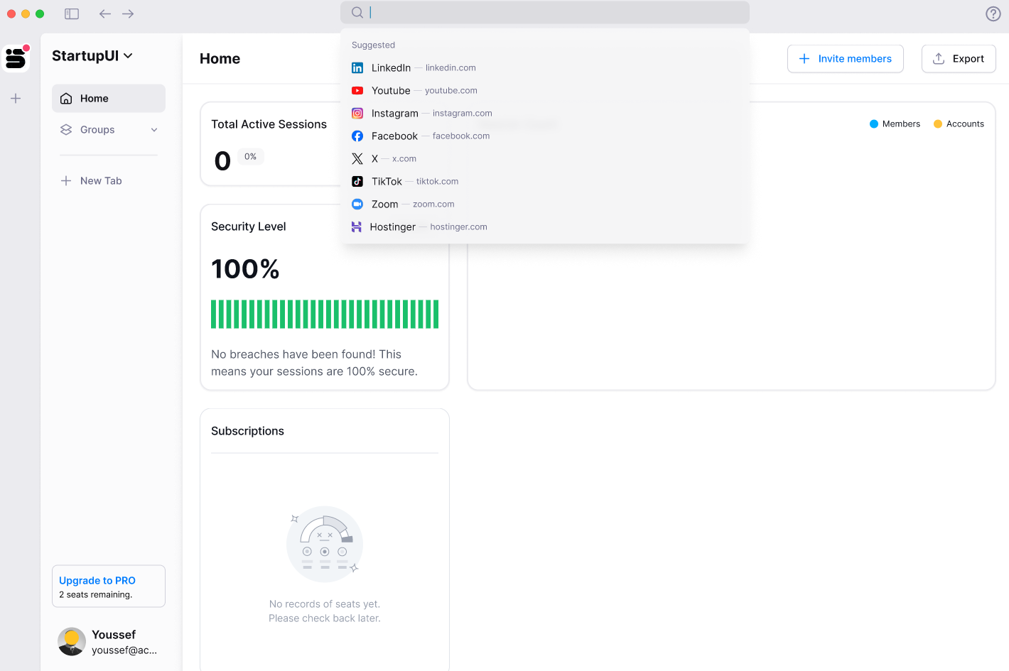Toggle the Members chart legend

[895, 124]
